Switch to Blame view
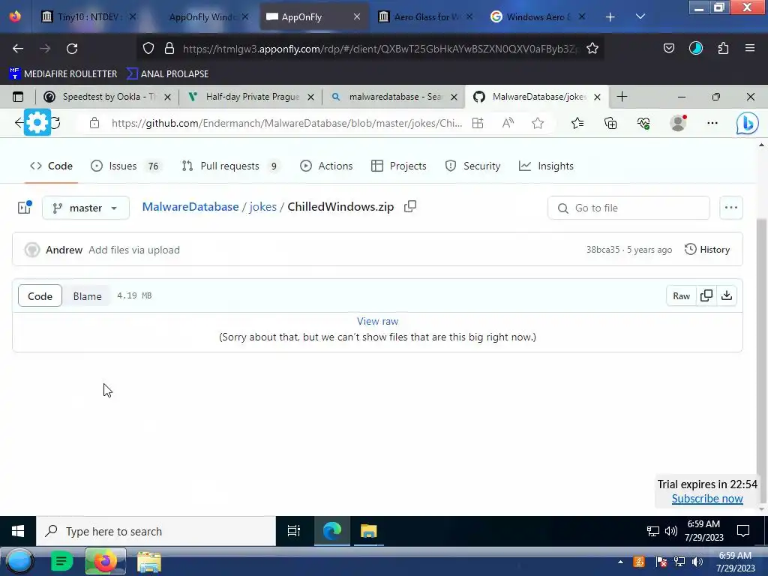 tap(87, 295)
